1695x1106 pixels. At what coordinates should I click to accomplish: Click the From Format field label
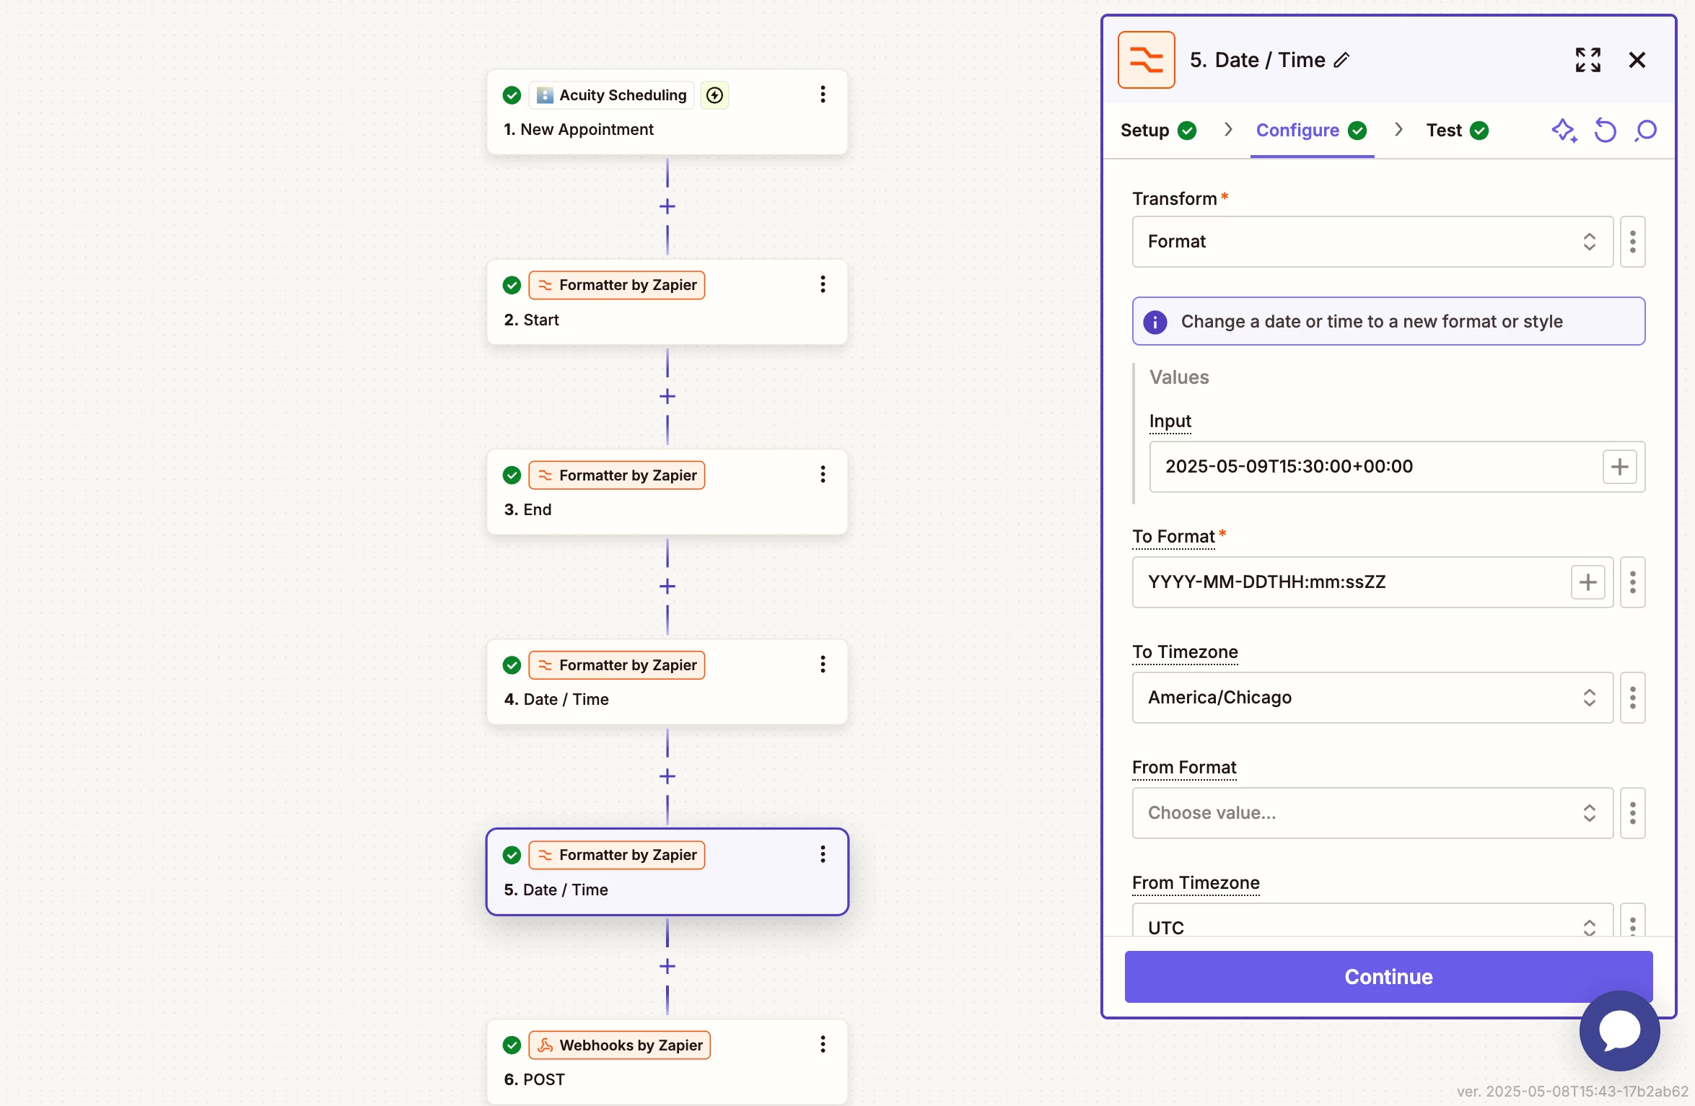point(1184,768)
